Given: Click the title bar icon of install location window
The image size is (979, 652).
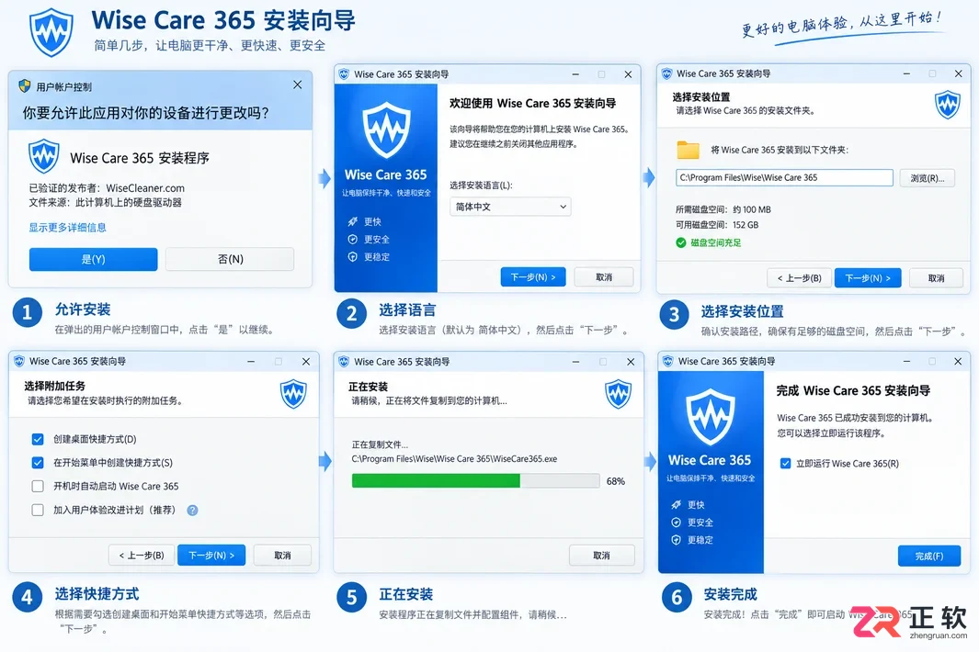Looking at the screenshot, I should click(666, 73).
